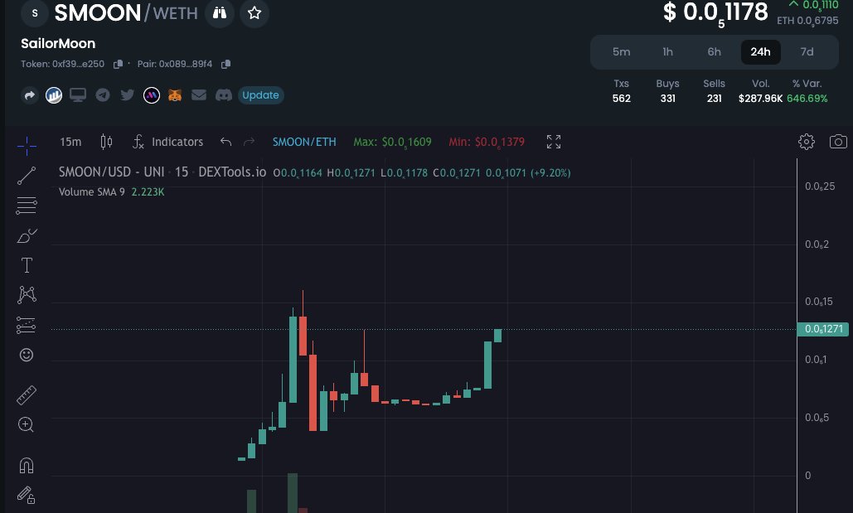Select the 7d timeframe tab
853x513 pixels.
(x=807, y=52)
